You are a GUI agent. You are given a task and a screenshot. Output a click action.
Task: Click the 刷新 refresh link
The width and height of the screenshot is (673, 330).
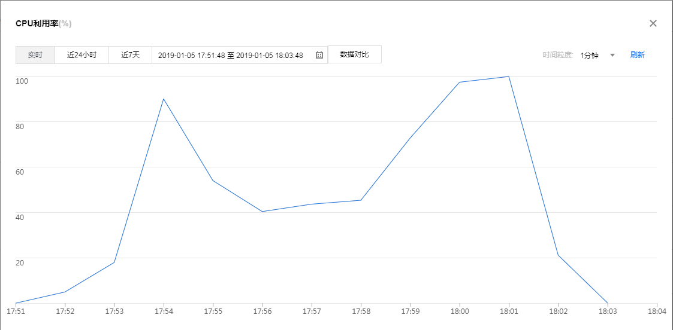click(637, 55)
